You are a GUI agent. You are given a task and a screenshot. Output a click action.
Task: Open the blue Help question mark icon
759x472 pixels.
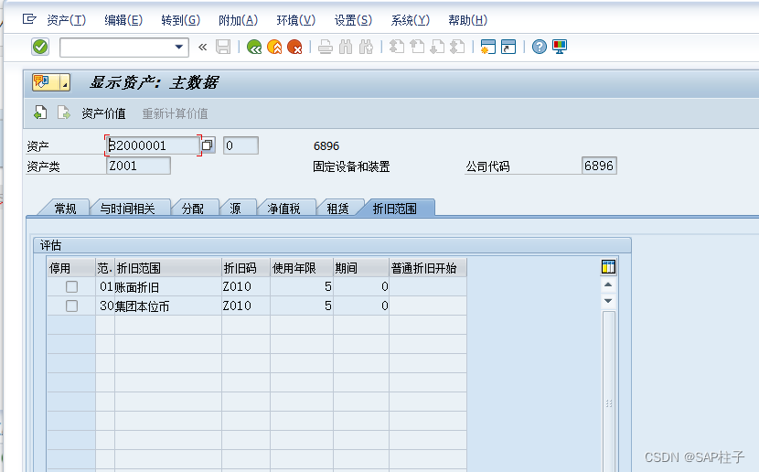(x=540, y=47)
